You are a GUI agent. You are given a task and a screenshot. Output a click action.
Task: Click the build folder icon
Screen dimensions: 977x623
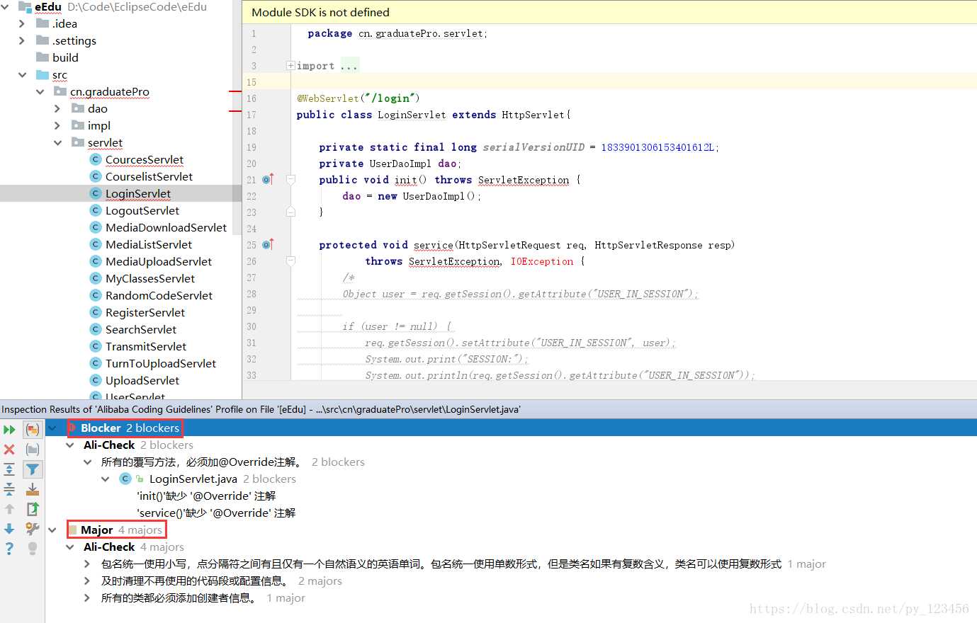(43, 57)
